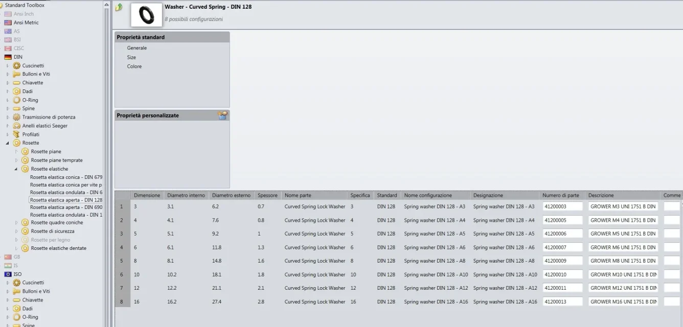The height and width of the screenshot is (327, 683).
Task: Select the Ansi Metric flag icon
Action: (8, 22)
